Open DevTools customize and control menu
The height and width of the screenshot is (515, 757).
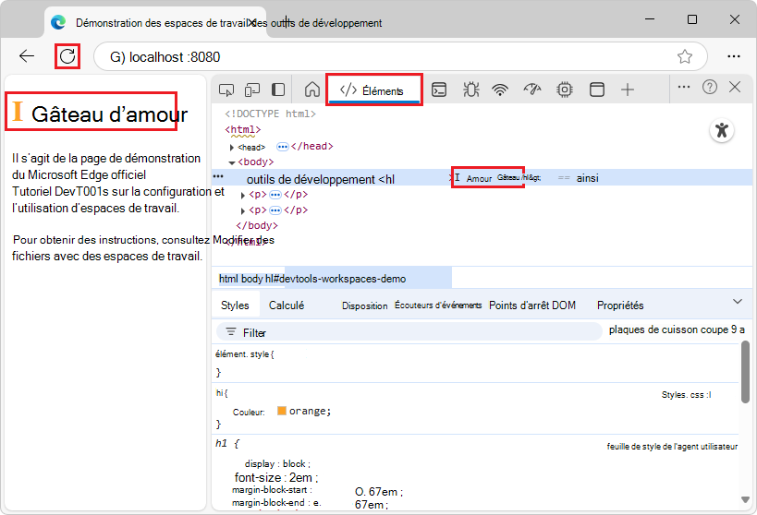[684, 88]
